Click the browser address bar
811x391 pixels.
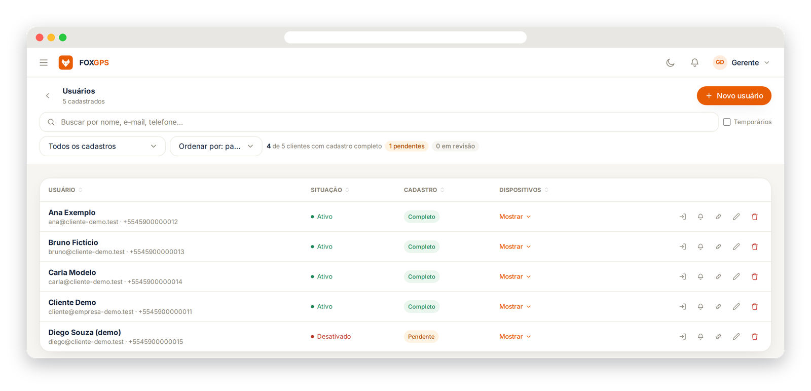405,38
